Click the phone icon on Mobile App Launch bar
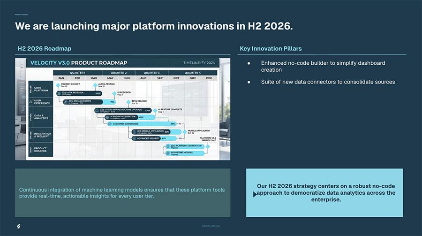This screenshot has height=236, width=422. [x=134, y=132]
